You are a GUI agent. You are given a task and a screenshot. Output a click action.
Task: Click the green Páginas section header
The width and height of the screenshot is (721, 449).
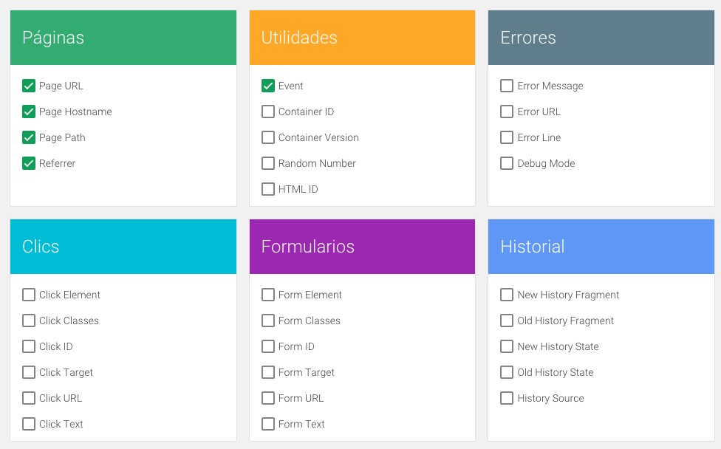[123, 38]
